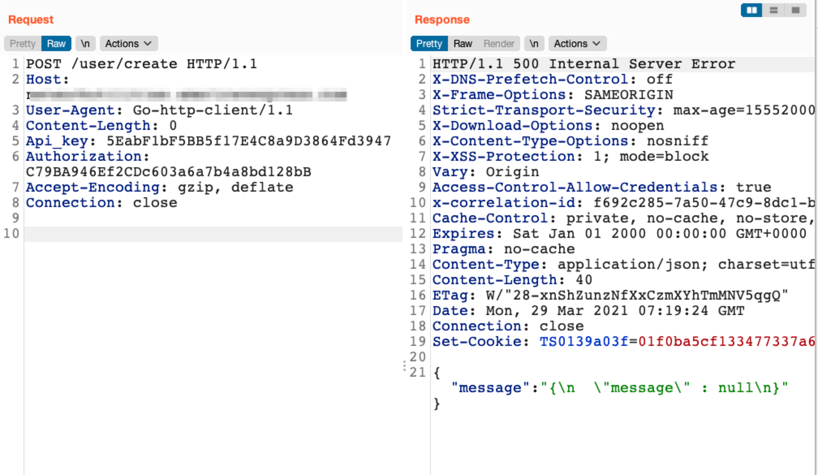Open the Response Actions dropdown
The width and height of the screenshot is (818, 475).
pyautogui.click(x=577, y=43)
